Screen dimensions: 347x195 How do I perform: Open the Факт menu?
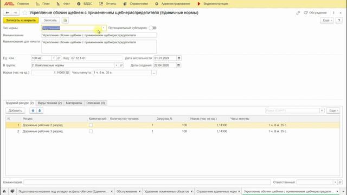tap(63, 4)
